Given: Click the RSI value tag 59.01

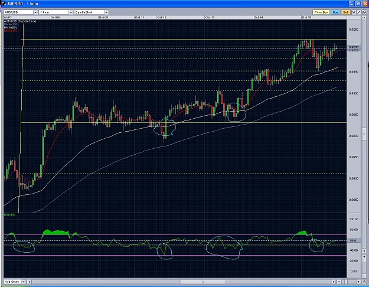Looking at the screenshot, I should pyautogui.click(x=354, y=240).
